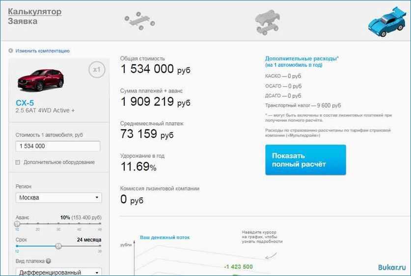Switch to the Заявка tab
The image size is (411, 276).
tap(23, 21)
